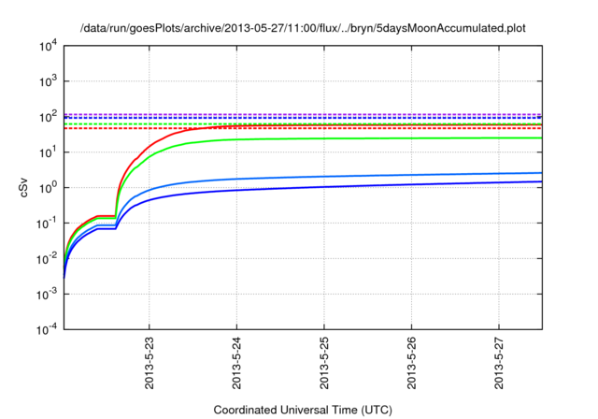598x419 pixels.
Task: Click the cSv y-axis label
Action: click(x=23, y=188)
